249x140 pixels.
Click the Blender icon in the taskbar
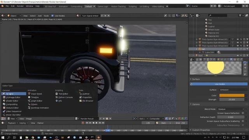coord(98,137)
